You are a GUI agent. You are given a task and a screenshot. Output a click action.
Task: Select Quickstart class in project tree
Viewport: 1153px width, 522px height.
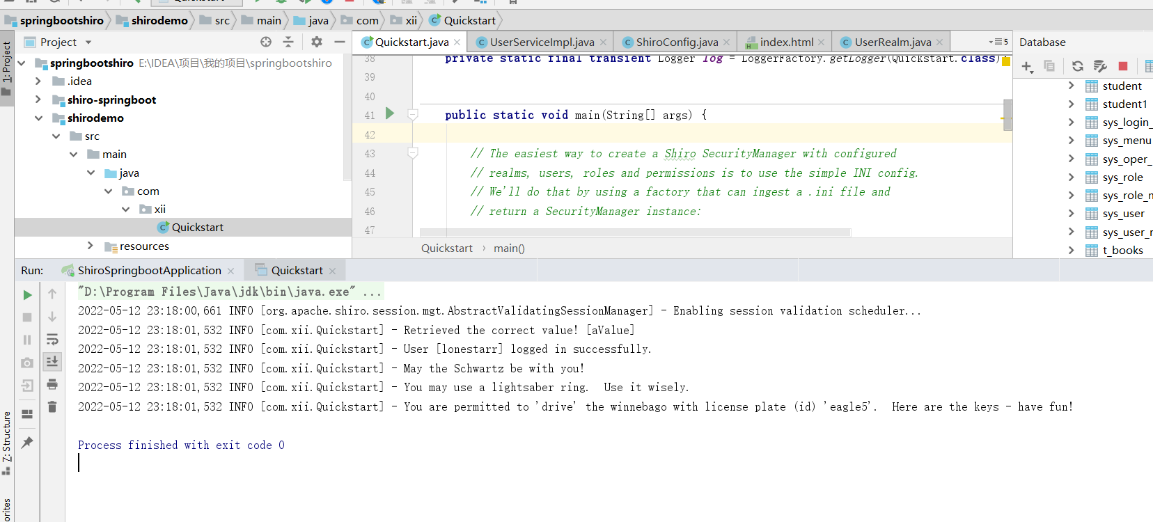pos(190,227)
